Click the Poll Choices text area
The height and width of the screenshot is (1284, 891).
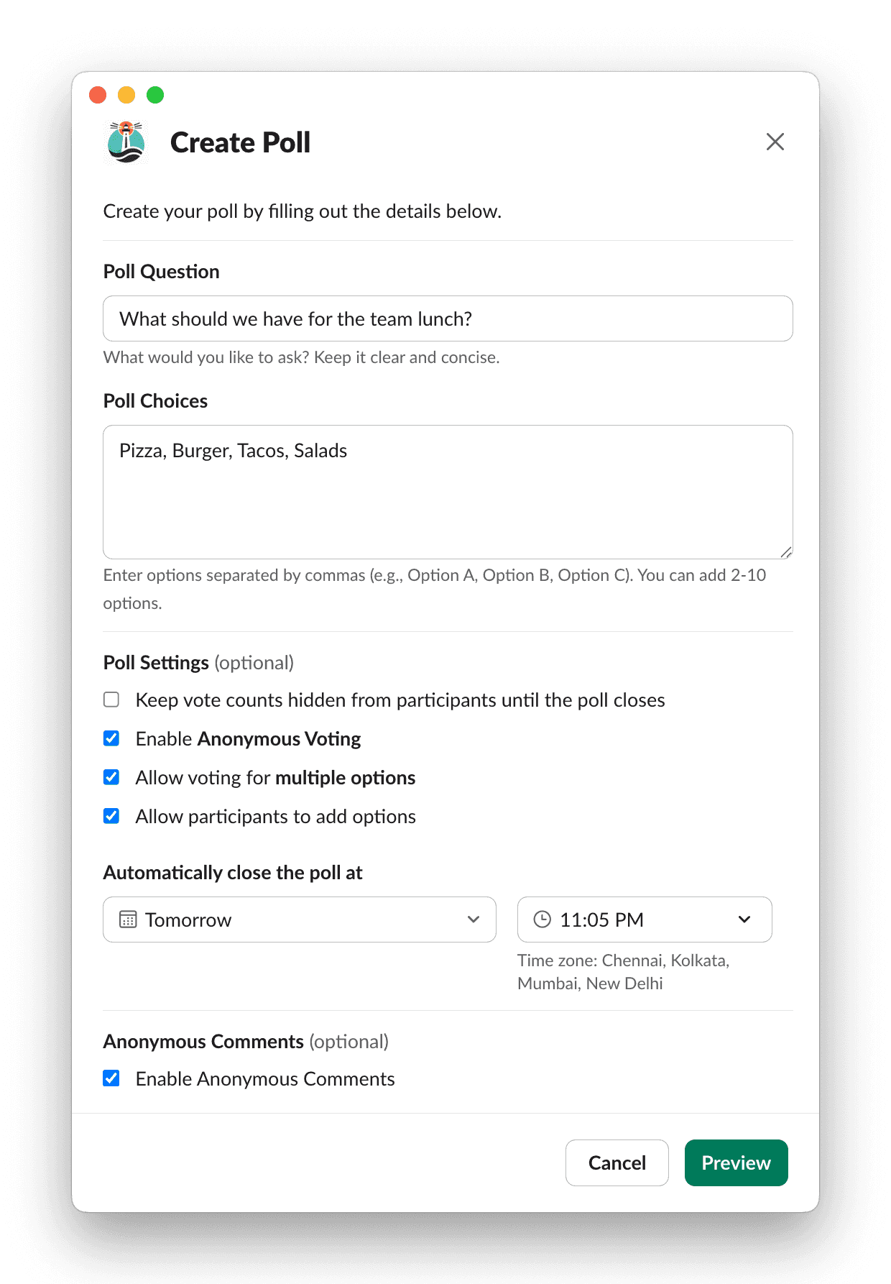(x=448, y=491)
